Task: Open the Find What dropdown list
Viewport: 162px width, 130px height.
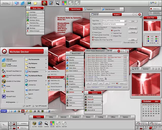Action: pos(125,21)
